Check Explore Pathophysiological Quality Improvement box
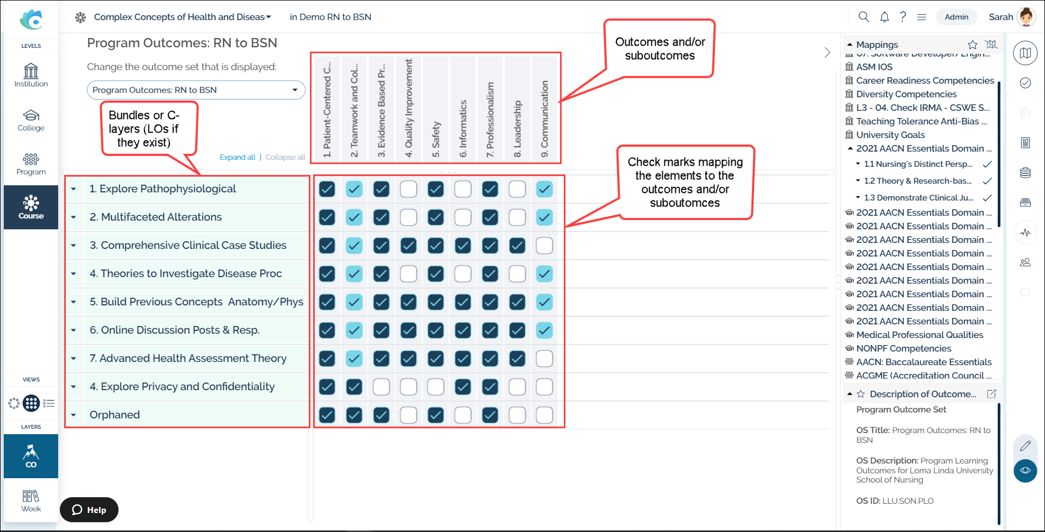The image size is (1045, 532). coord(408,189)
